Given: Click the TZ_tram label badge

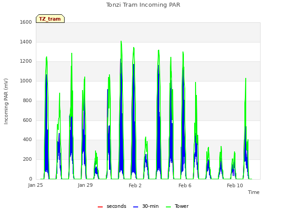Looking at the screenshot, I should pyautogui.click(x=50, y=19).
